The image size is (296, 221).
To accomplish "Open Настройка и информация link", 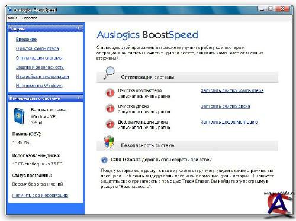I will (x=42, y=76).
